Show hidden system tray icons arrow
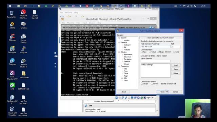Screen dimensions: 217x122 [x=181, y=6]
